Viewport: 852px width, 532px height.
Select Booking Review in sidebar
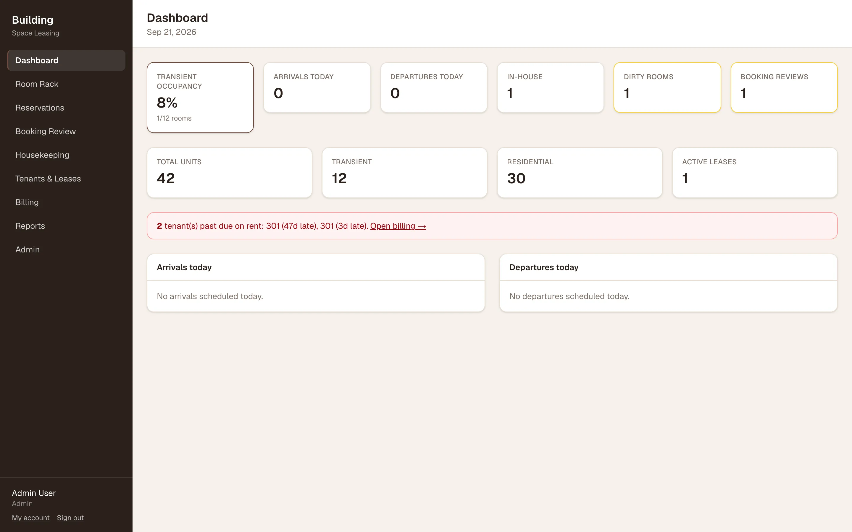(66, 131)
